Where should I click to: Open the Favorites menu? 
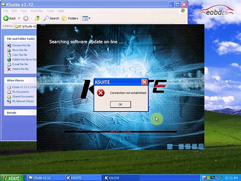tap(37, 11)
